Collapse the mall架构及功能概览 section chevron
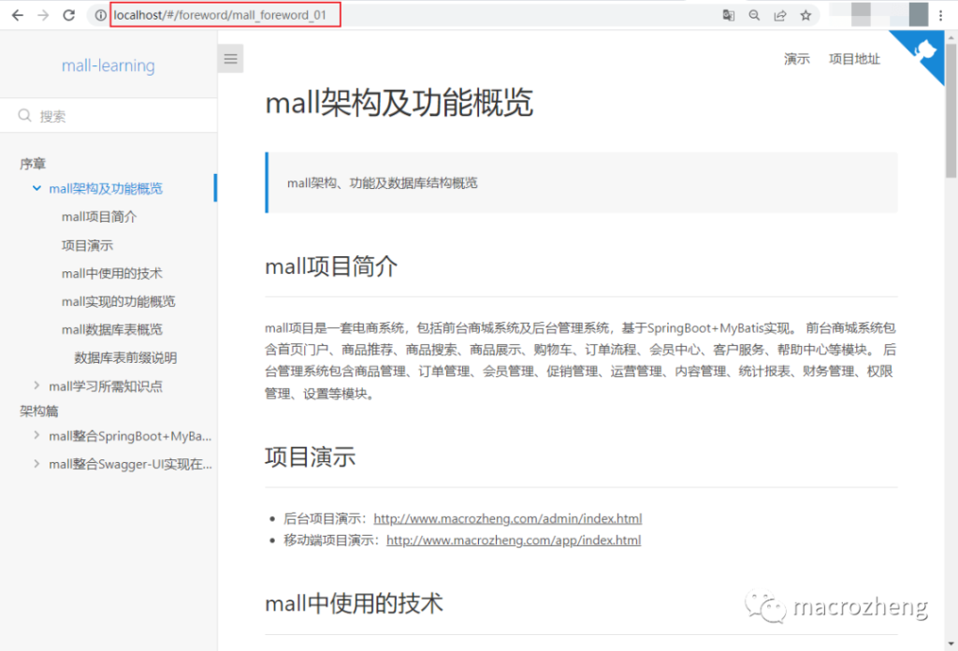This screenshot has width=958, height=651. [36, 188]
